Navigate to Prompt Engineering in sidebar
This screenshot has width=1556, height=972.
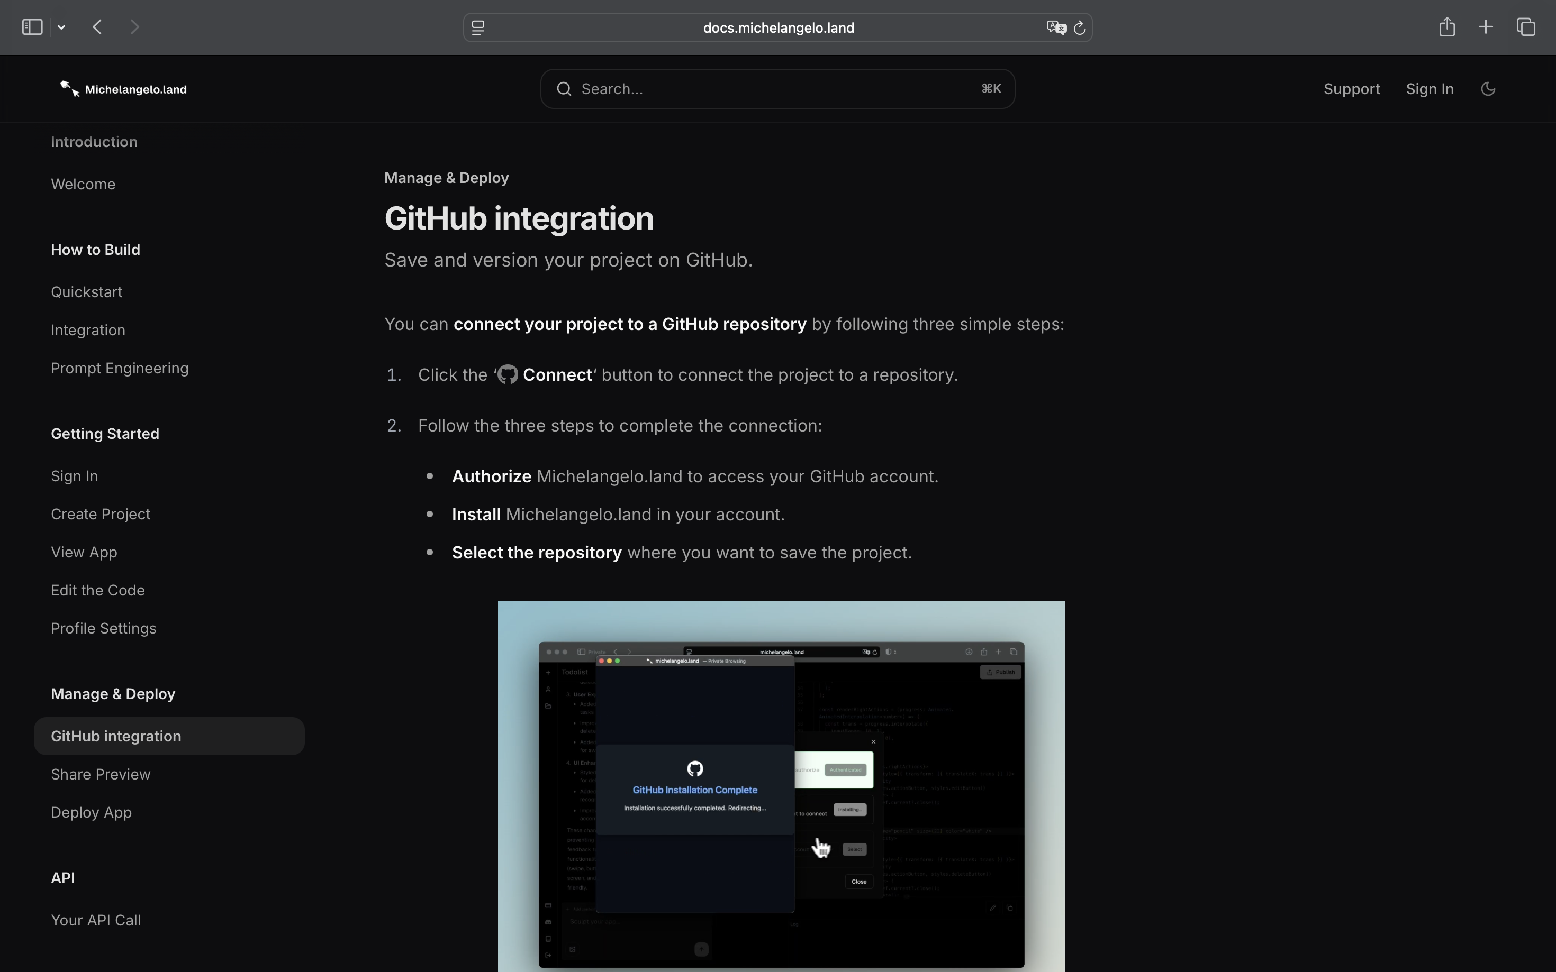120,369
